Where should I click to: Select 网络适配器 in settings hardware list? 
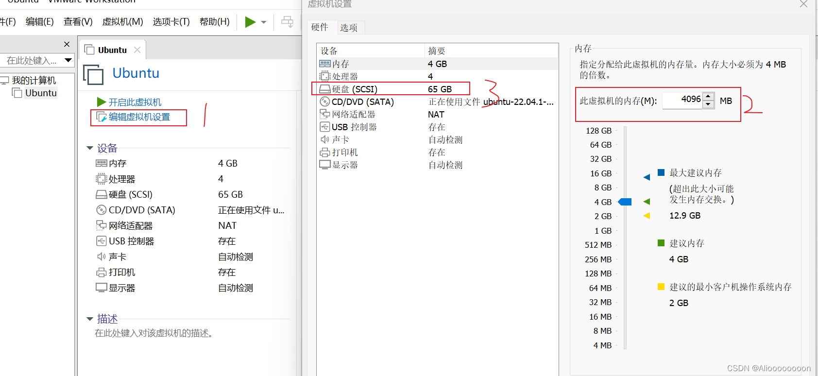coord(437,114)
